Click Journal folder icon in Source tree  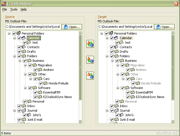(x=24, y=110)
